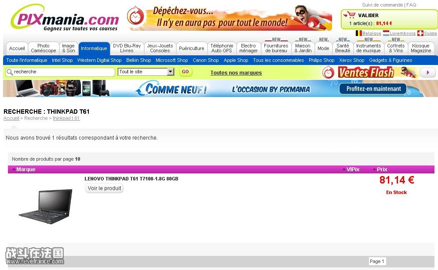Click the GO search button
The width and height of the screenshot is (438, 270).
185,72
